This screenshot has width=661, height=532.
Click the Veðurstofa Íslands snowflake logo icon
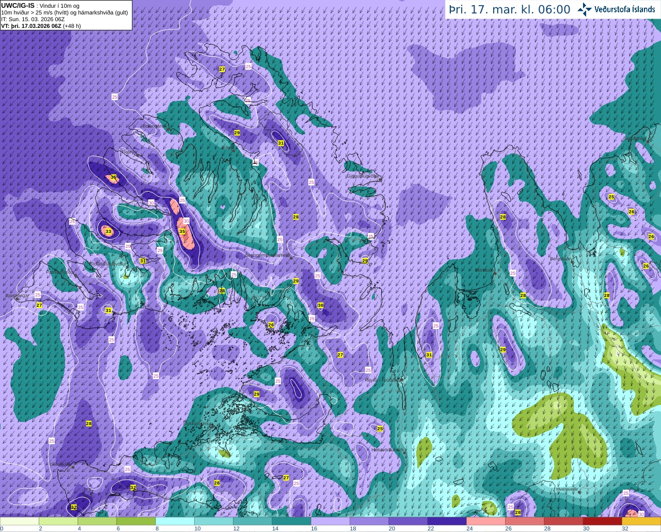[x=584, y=9]
